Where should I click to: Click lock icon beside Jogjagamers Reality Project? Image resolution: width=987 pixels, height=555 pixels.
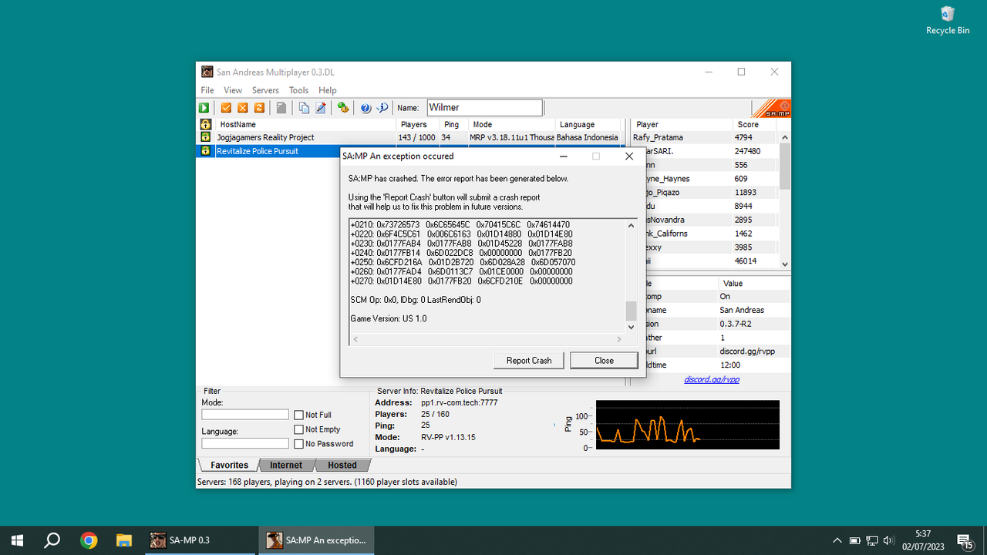(x=205, y=137)
